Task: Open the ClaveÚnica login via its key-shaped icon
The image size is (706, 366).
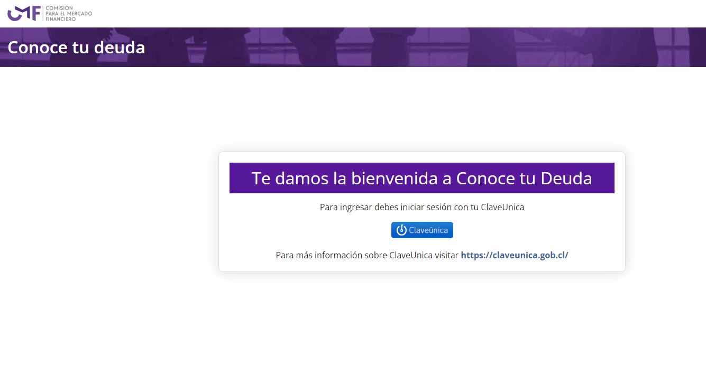Action: coord(400,230)
